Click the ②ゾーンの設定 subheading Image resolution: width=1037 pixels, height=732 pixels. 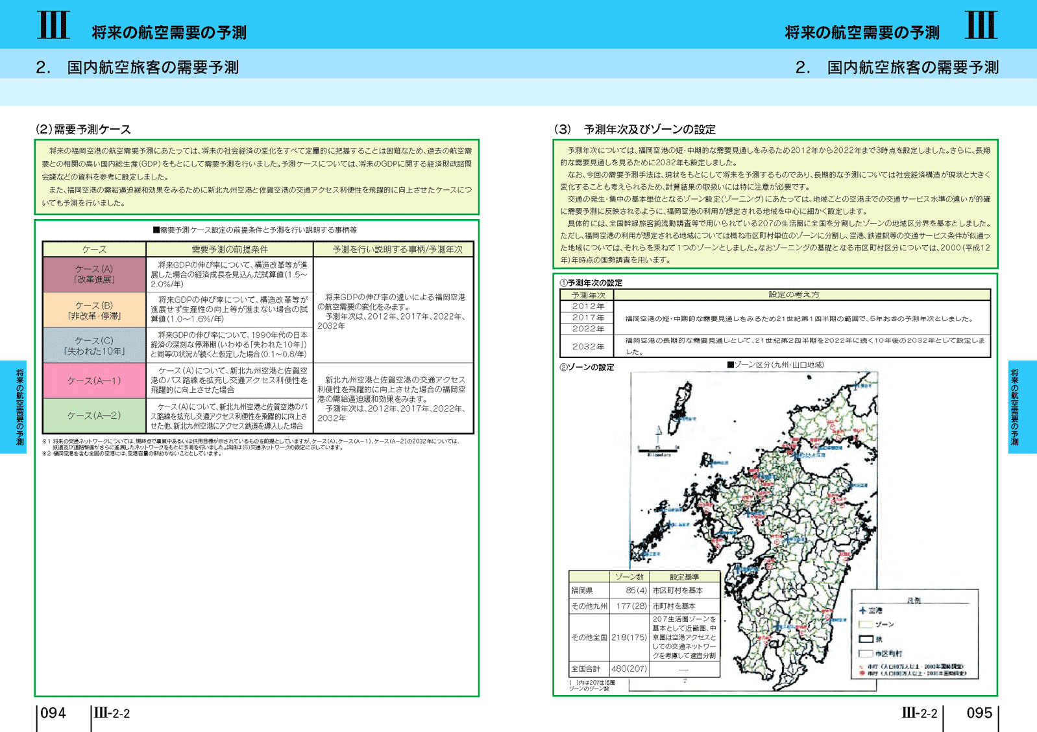pos(587,367)
